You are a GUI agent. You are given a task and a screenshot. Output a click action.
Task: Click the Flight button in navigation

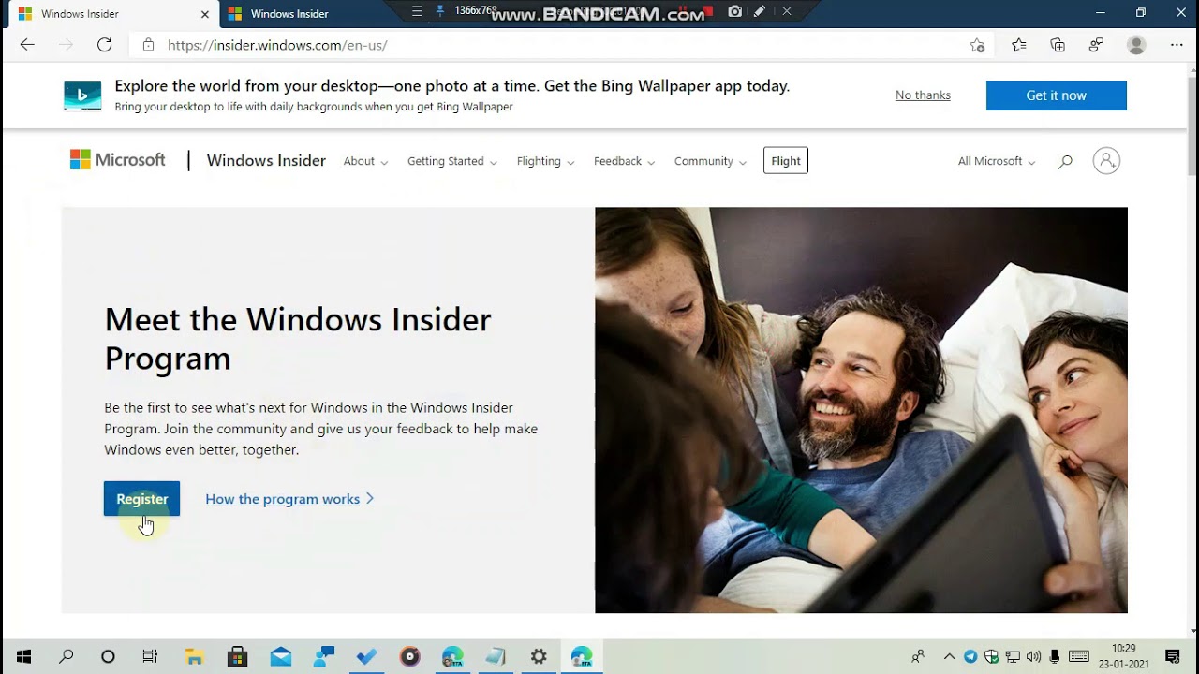(x=786, y=161)
